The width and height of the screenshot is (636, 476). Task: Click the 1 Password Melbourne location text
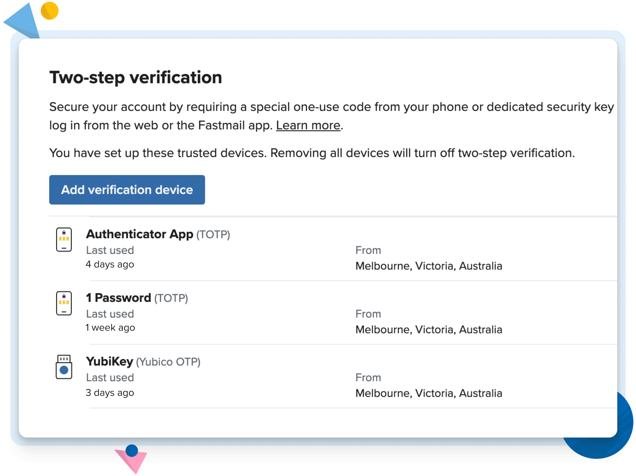point(428,330)
